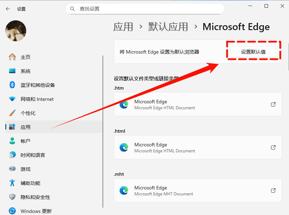Open 系统 settings category
This screenshot has width=289, height=215.
click(25, 71)
